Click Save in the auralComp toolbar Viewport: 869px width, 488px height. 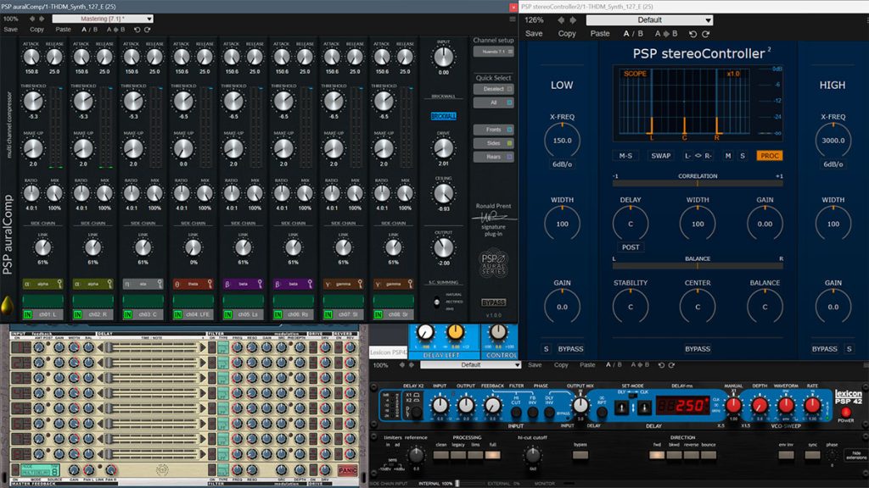tap(10, 30)
